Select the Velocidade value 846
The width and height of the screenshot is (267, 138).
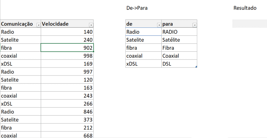(x=67, y=112)
